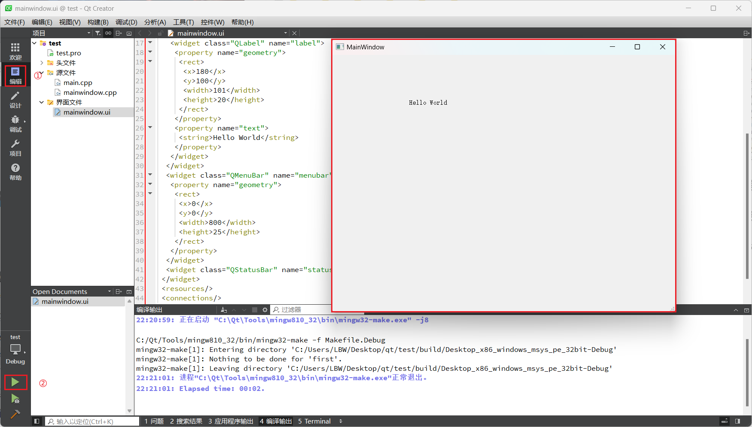The width and height of the screenshot is (752, 427).
Task: Open the output panes selector arrows
Action: (x=341, y=421)
